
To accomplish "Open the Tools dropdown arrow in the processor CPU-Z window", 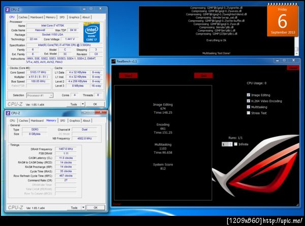I will (83, 104).
